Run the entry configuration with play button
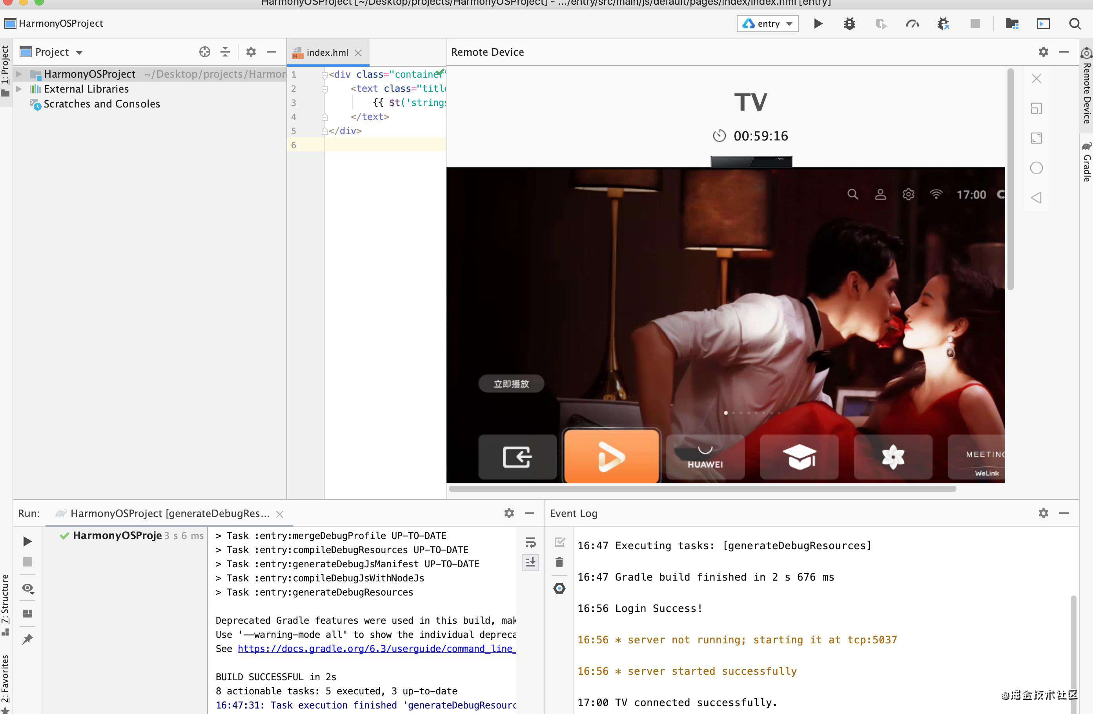The height and width of the screenshot is (714, 1093). coord(818,24)
